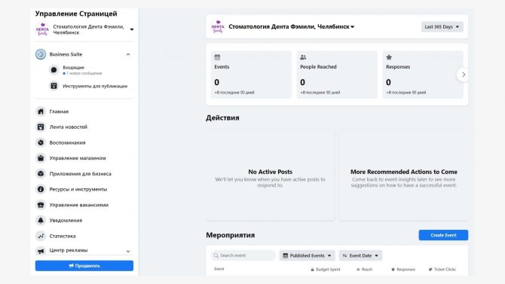Click the Управление магазином bag icon
This screenshot has width=505, height=284.
click(41, 158)
